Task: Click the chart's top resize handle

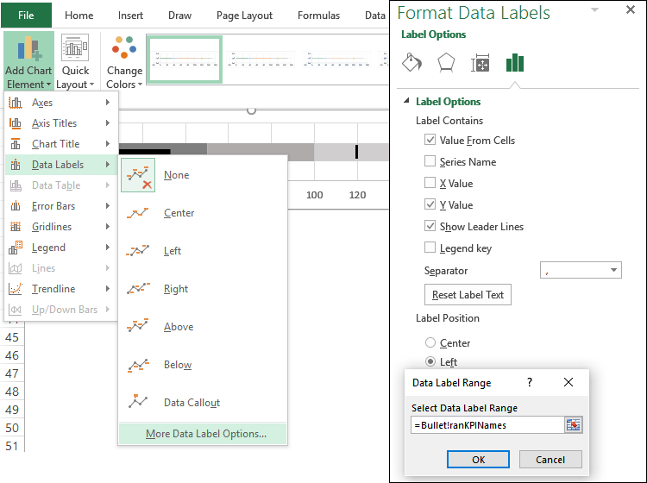Action: click(x=251, y=110)
